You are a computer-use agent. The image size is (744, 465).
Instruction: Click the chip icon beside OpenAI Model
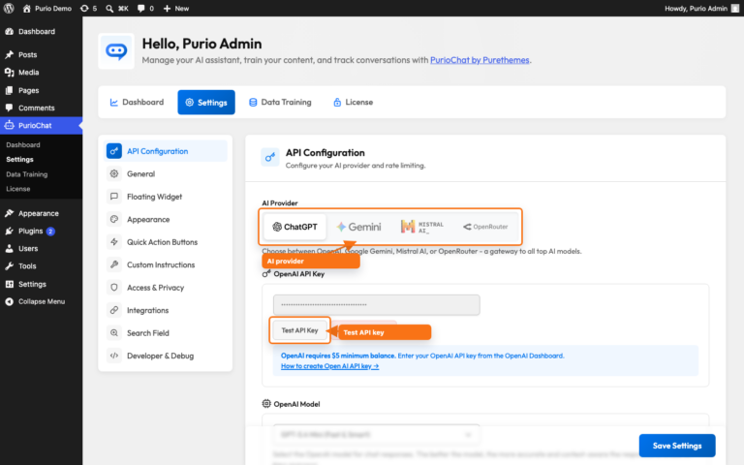(x=266, y=403)
